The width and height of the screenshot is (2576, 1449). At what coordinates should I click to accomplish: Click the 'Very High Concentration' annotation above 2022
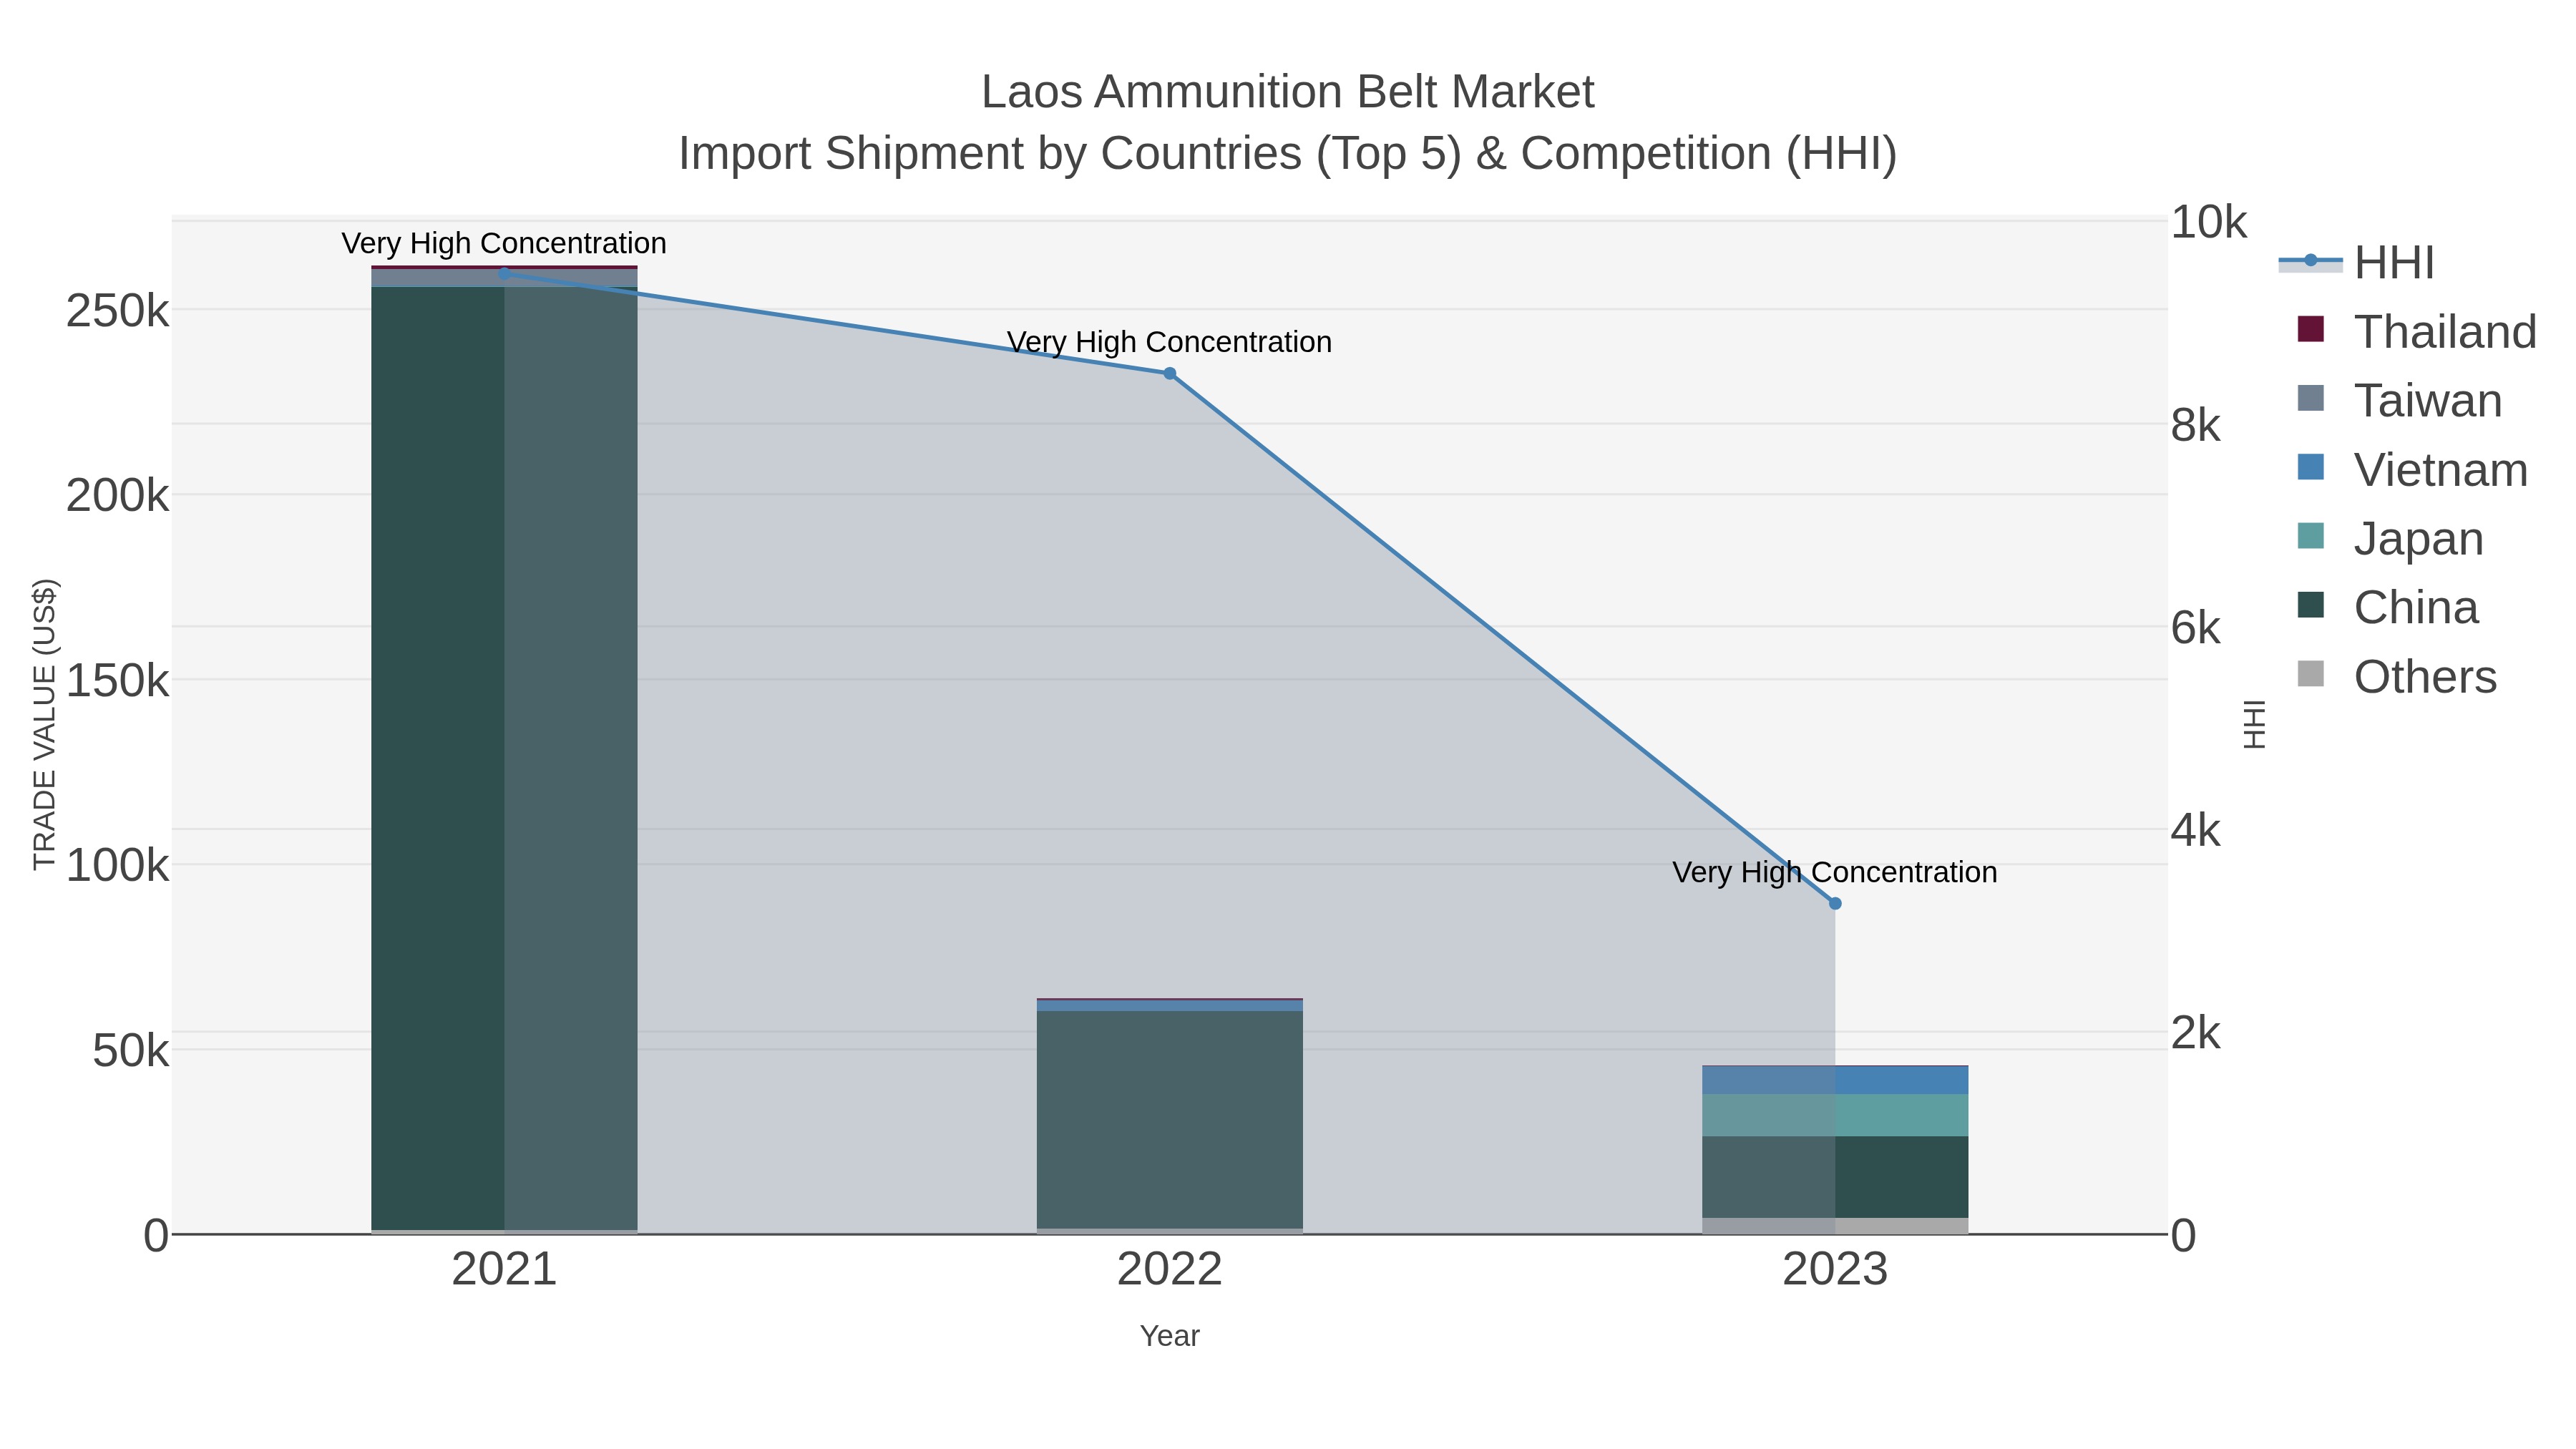[x=1169, y=342]
